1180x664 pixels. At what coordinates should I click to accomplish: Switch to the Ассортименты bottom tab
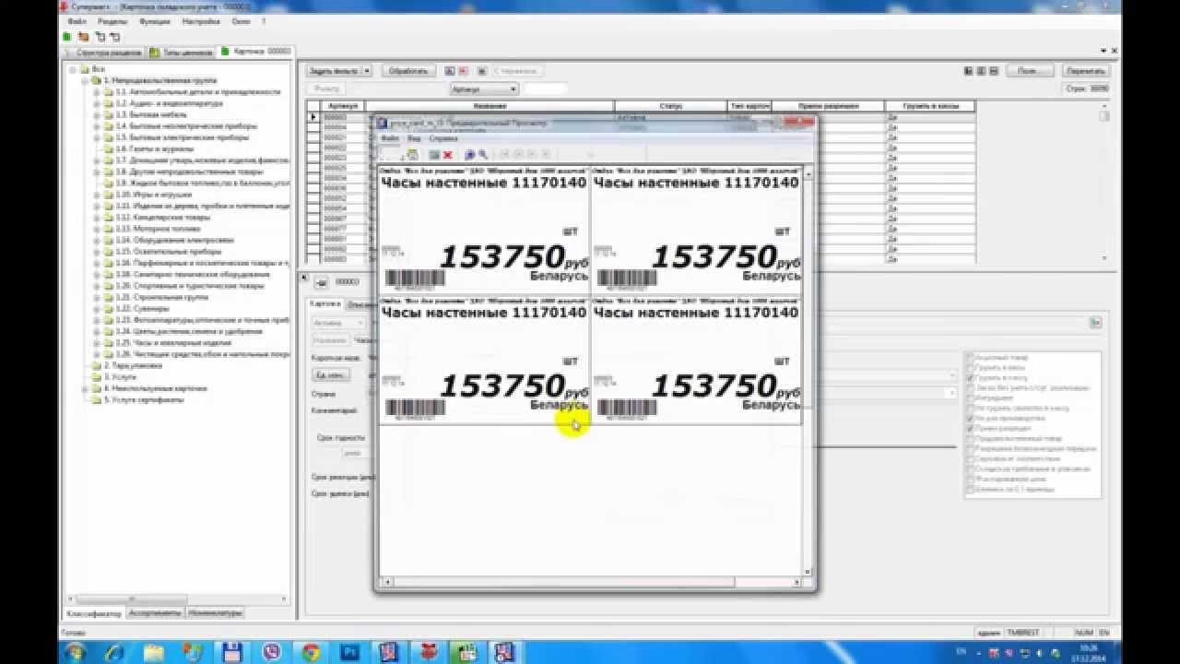[x=154, y=612]
